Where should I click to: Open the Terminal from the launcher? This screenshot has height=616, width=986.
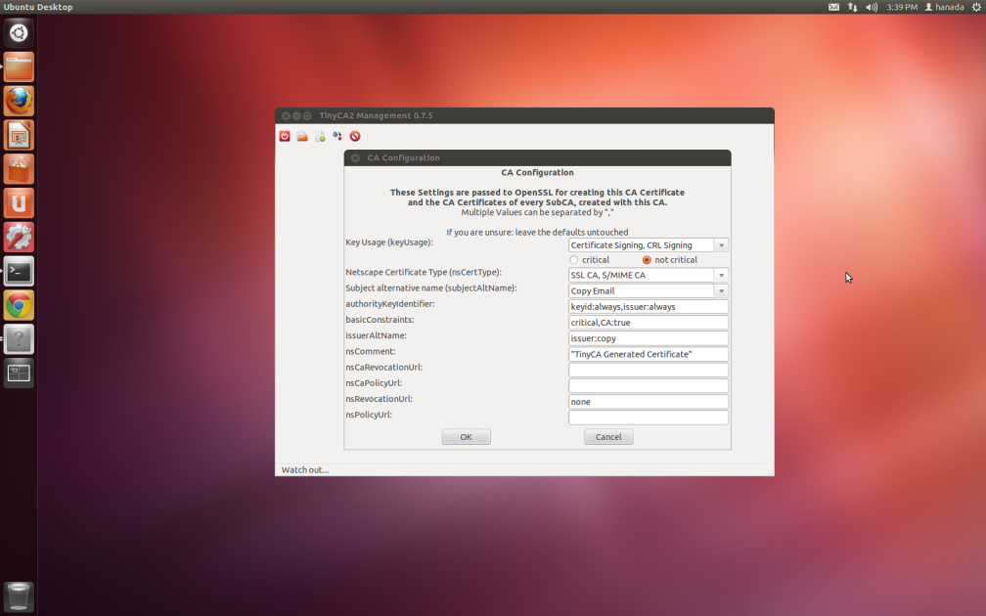pyautogui.click(x=18, y=271)
